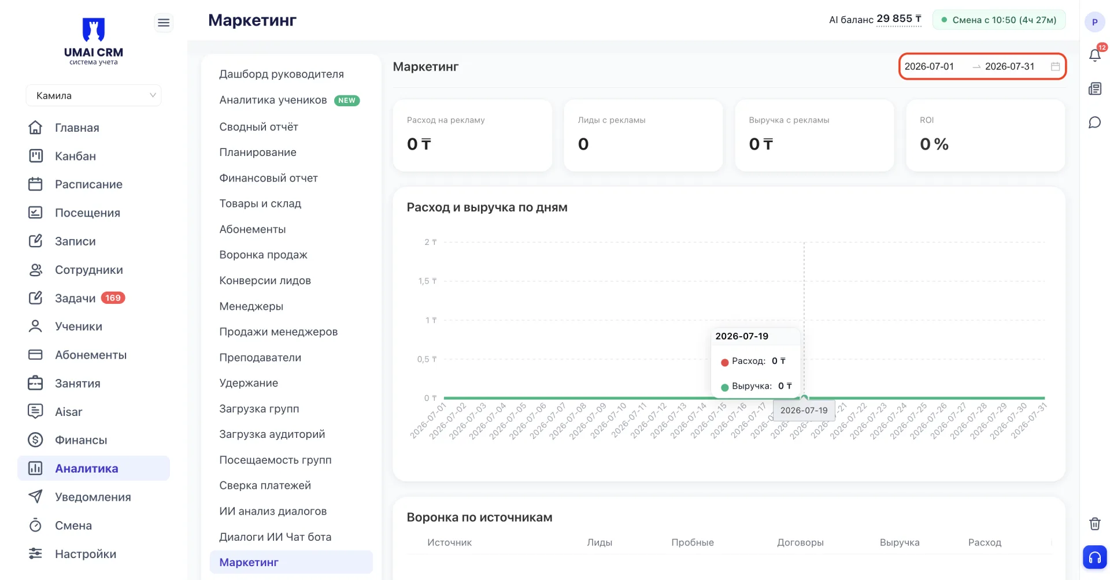Screen dimensions: 1110x580
Task: Click the Смена с 10:50 shift button
Action: [999, 20]
